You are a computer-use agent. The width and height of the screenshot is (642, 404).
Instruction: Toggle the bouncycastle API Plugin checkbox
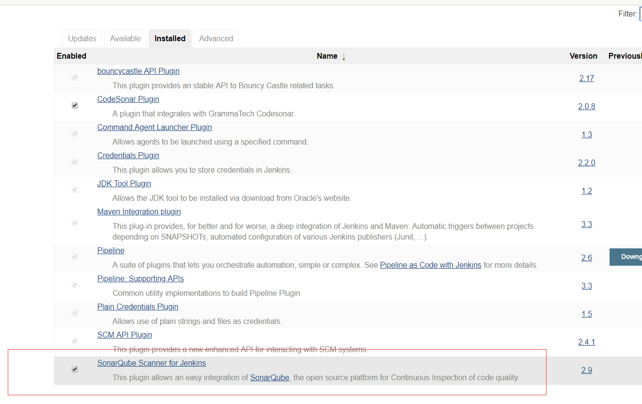point(75,77)
